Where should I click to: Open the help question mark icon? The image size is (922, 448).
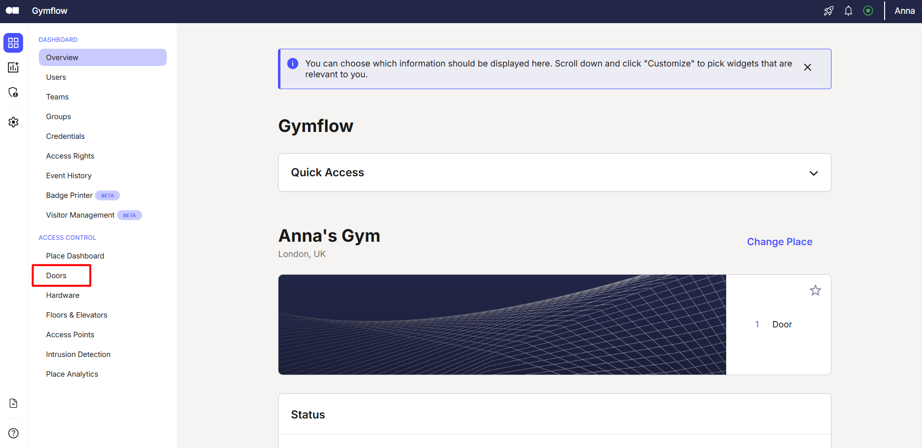tap(13, 433)
